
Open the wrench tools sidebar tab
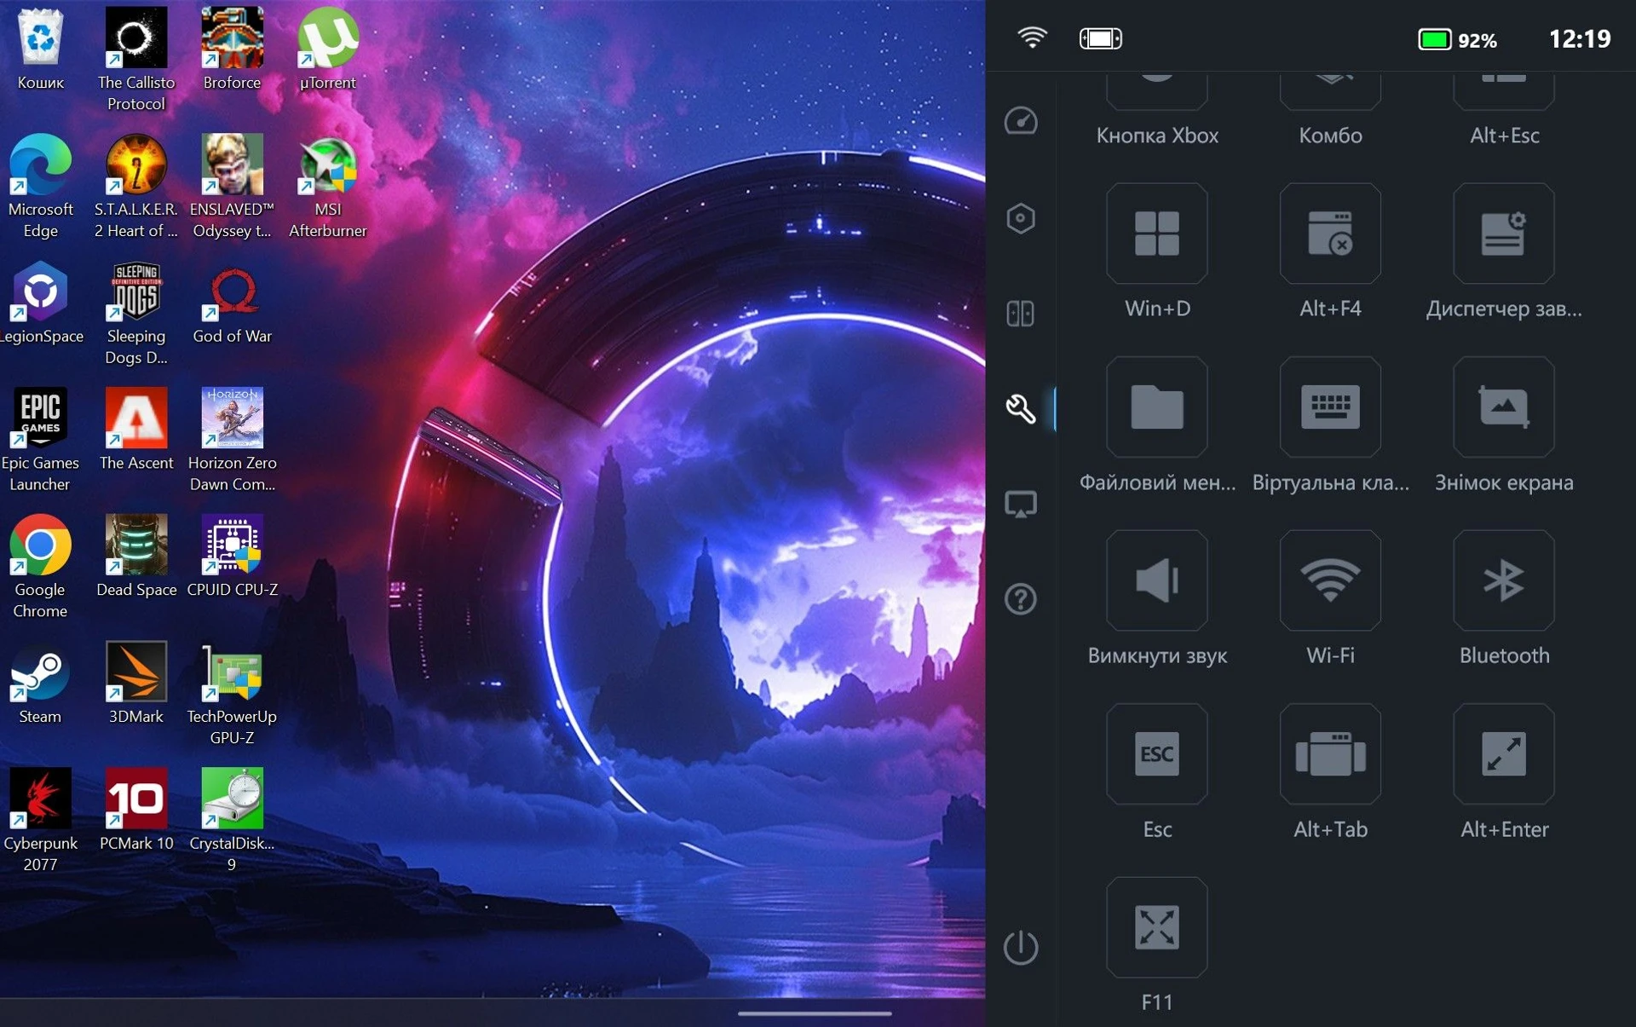[x=1020, y=409]
